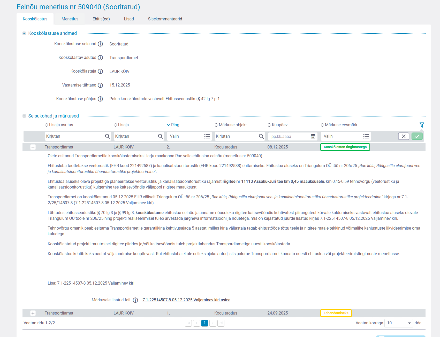
Task: Collapse the Kooskõlastuse andmed section
Action: pos(24,33)
